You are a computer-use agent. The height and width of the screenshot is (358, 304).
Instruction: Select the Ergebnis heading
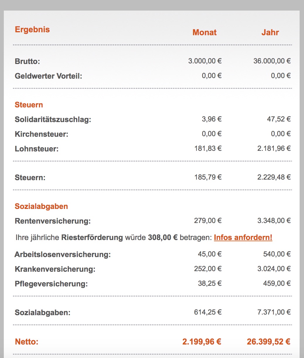pos(32,30)
